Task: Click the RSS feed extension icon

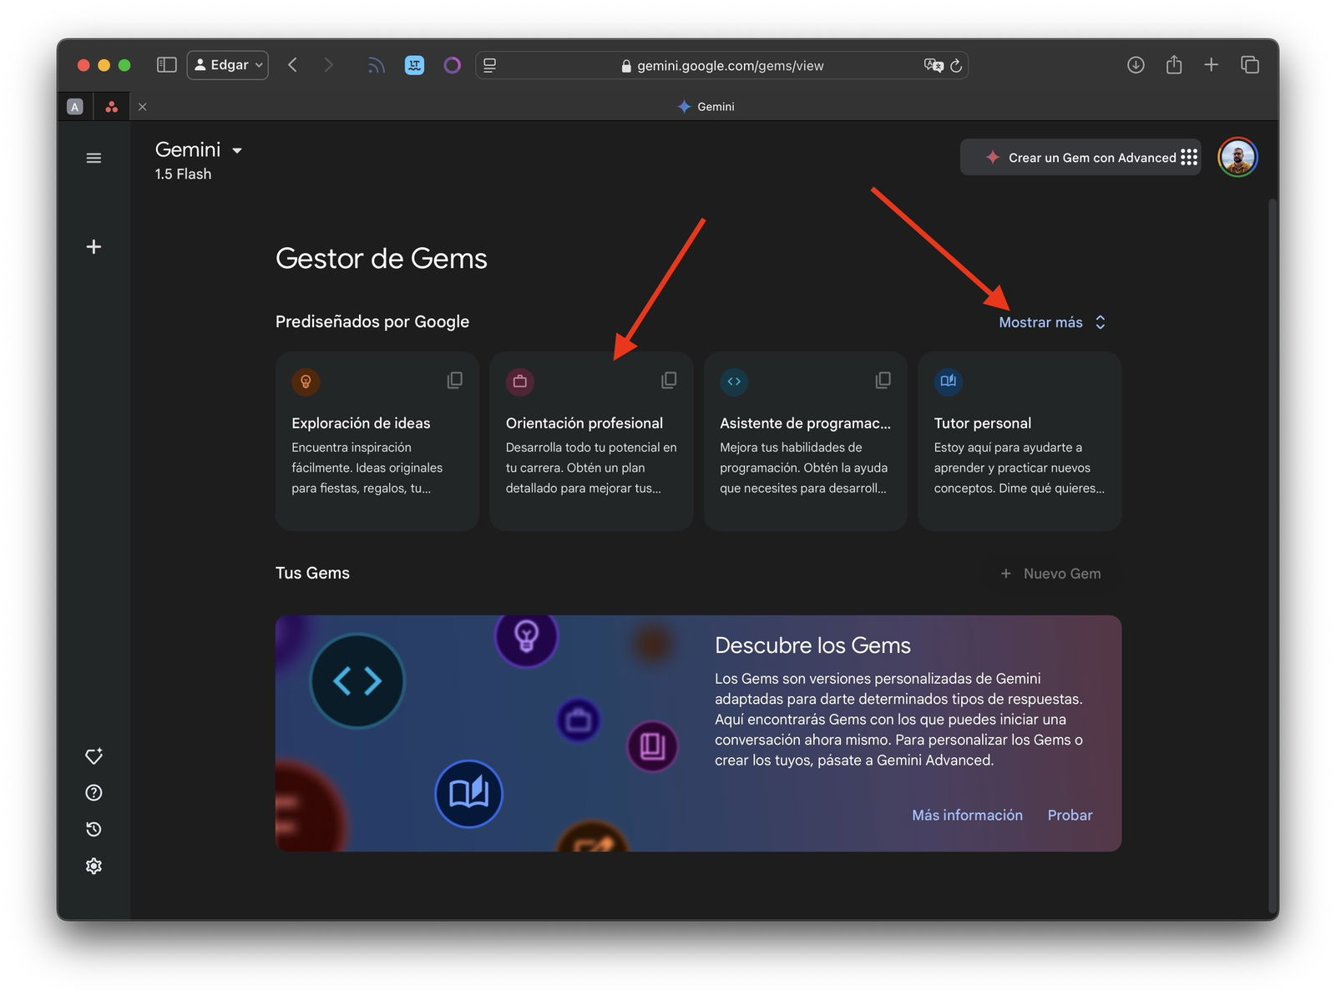Action: tap(377, 65)
